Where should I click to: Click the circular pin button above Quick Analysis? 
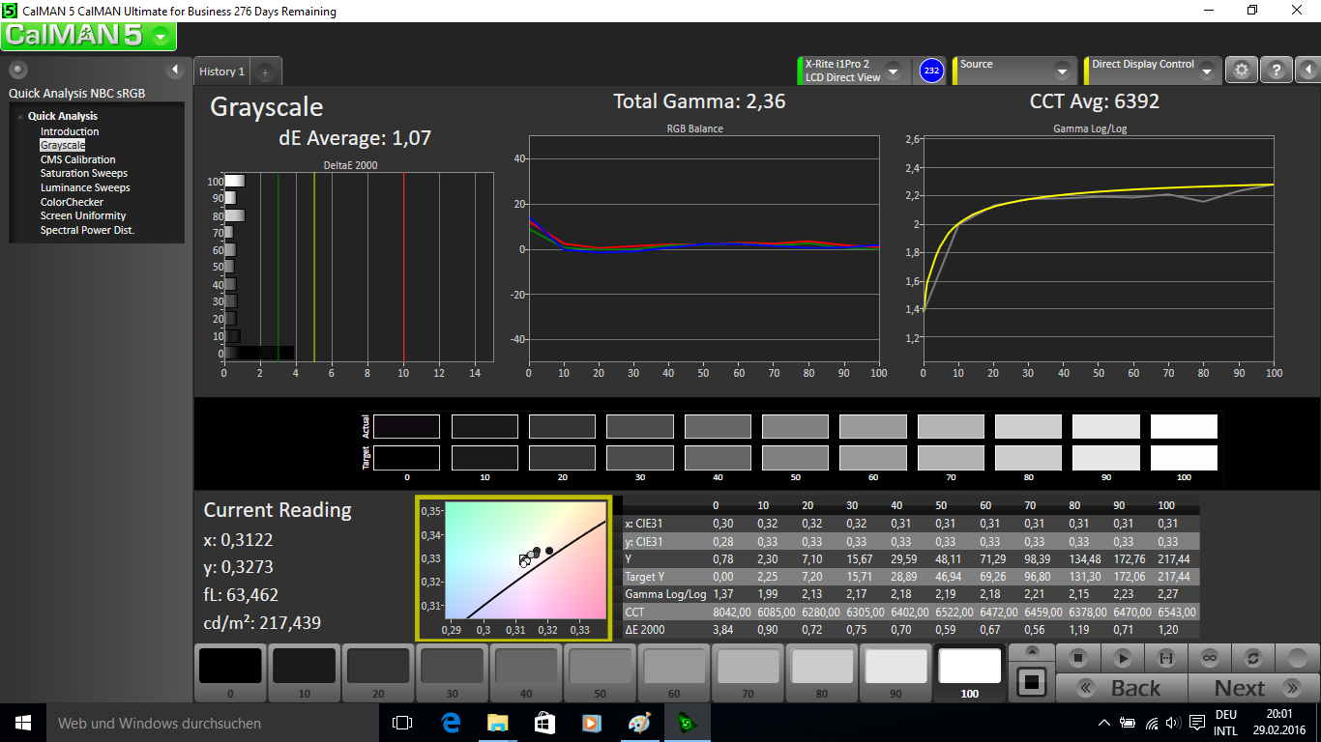click(17, 71)
